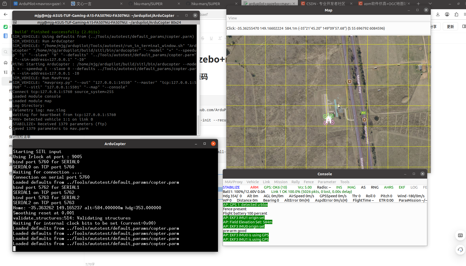Open the browser profile account icon
This screenshot has height=266, width=466.
447,14
